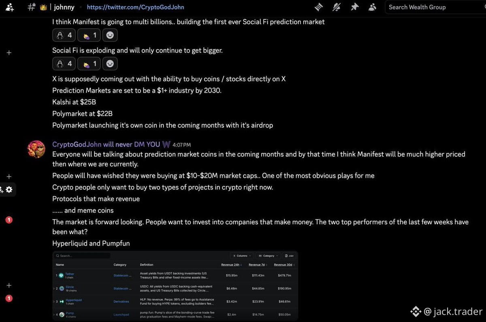Expand the Circle row with its chevron
This screenshot has height=322, width=486.
point(54,288)
